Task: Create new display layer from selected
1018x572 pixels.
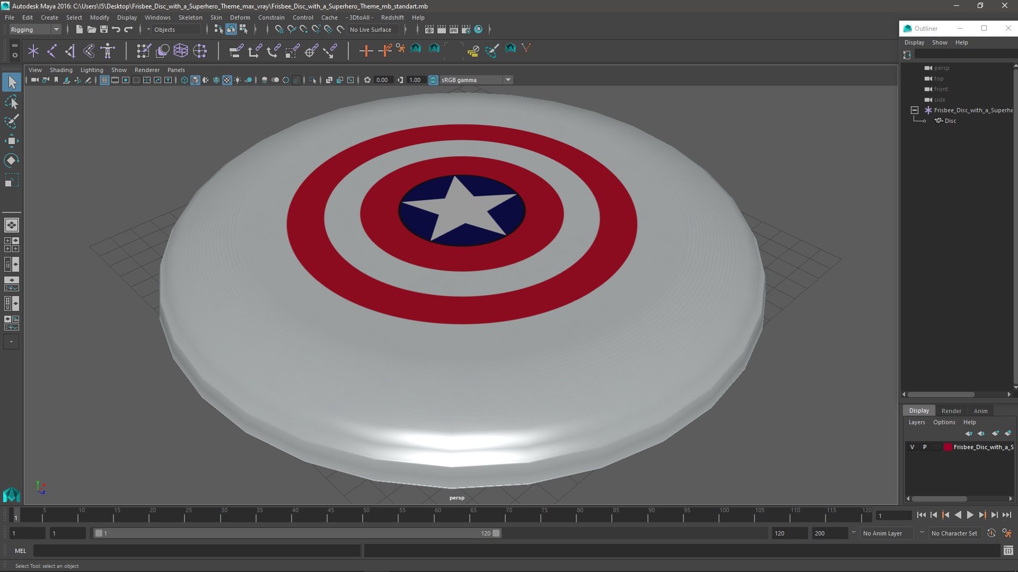Action: coord(1008,434)
